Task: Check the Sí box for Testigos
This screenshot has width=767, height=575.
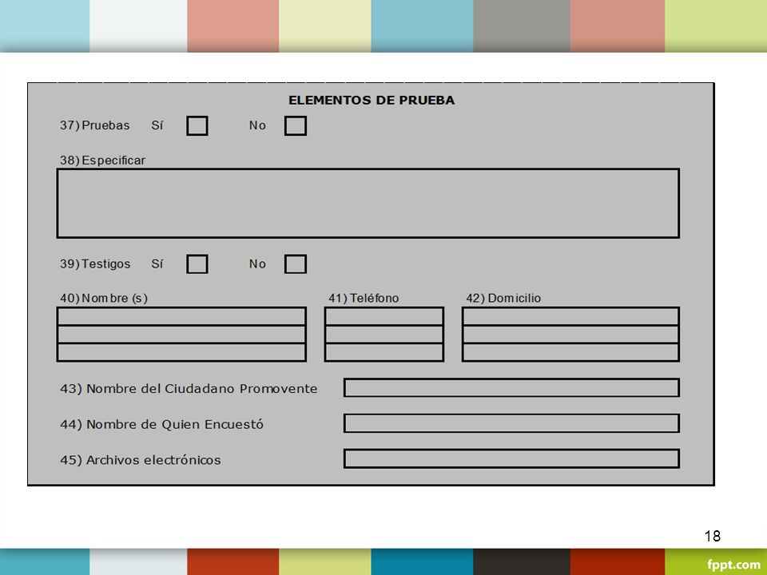Action: click(x=197, y=264)
